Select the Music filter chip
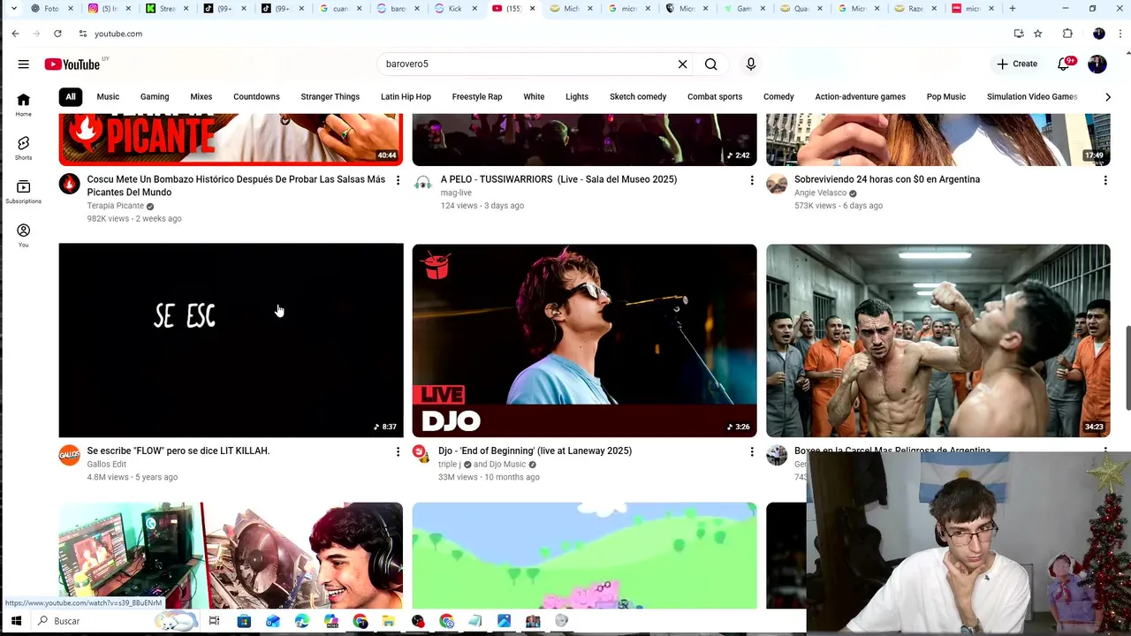This screenshot has width=1131, height=636. point(108,96)
